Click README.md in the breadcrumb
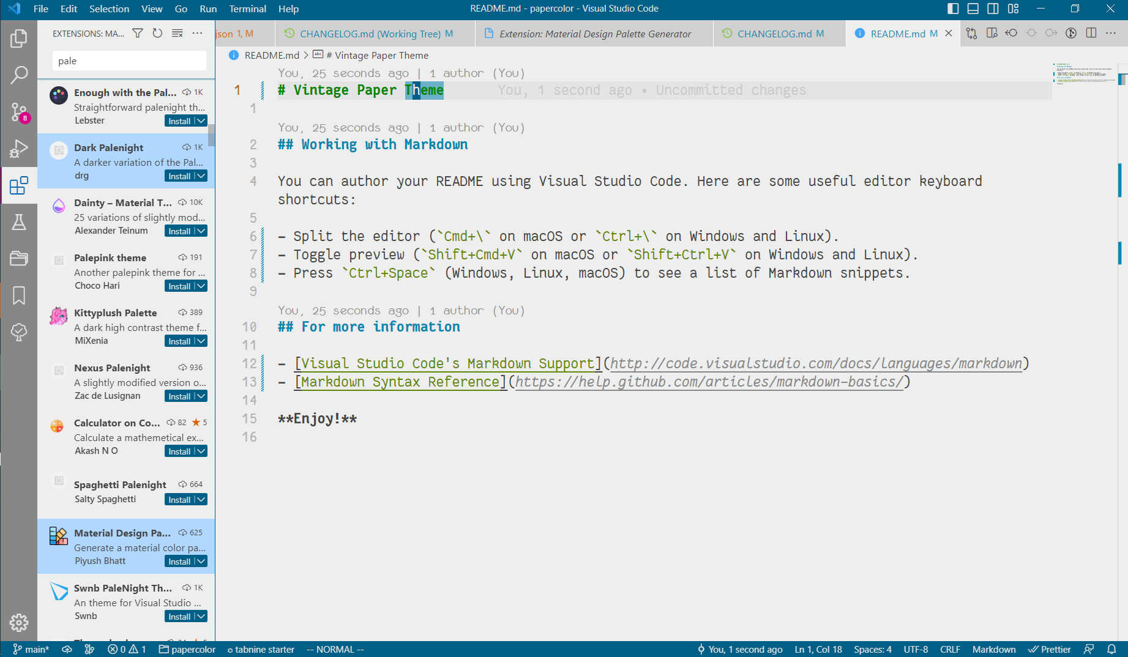The image size is (1128, 657). (272, 55)
